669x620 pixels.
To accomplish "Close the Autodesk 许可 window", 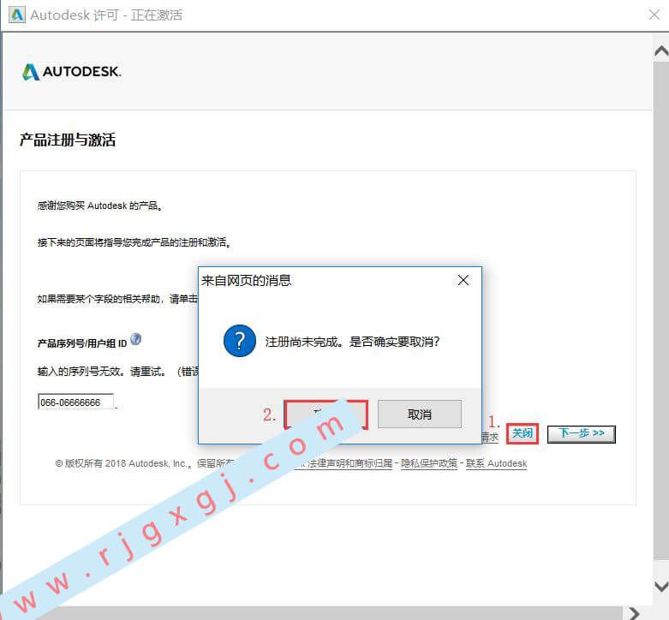I will pyautogui.click(x=654, y=15).
